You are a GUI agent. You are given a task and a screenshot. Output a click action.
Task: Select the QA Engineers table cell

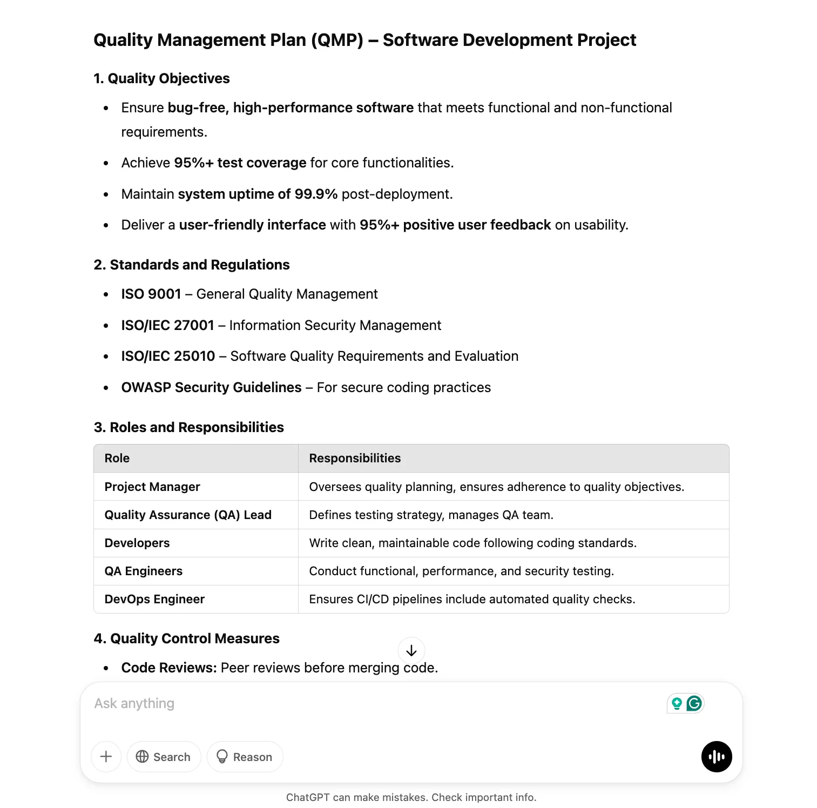click(x=196, y=571)
